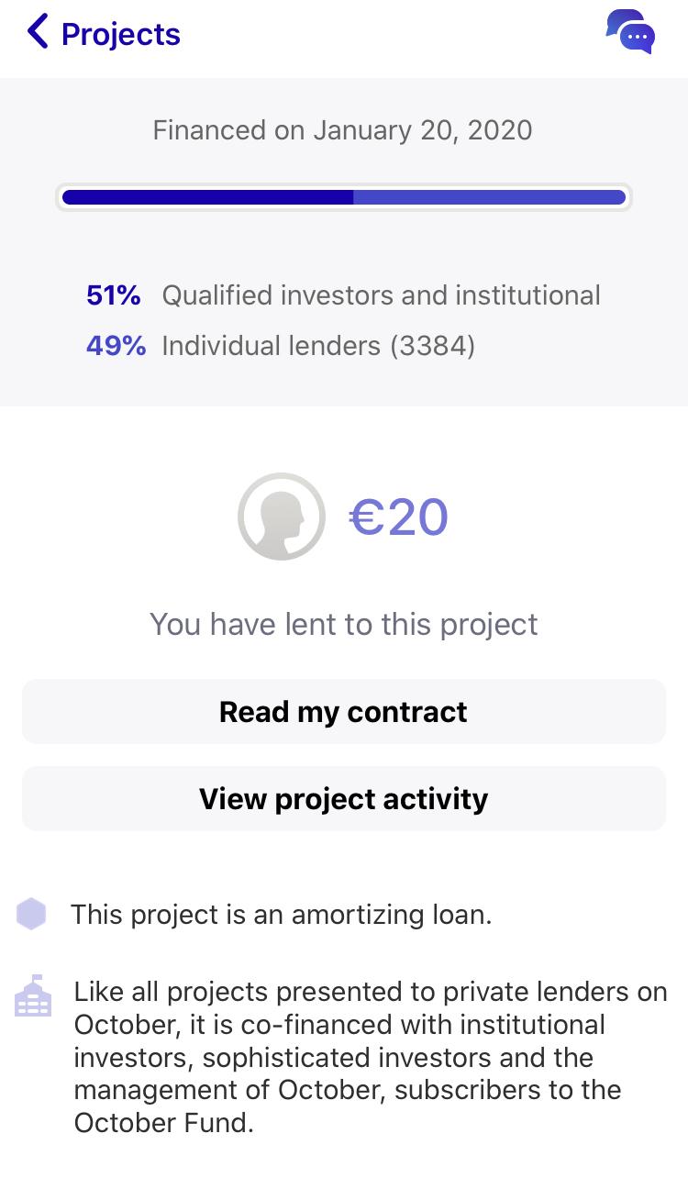Tap the Projects header title text

coord(120,34)
